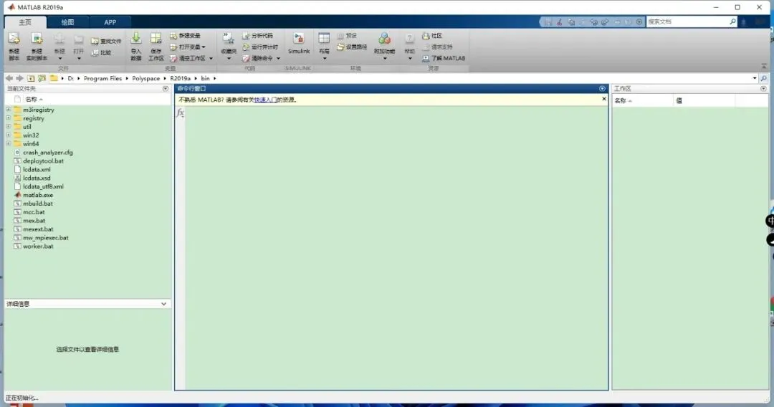Open the 帮助 (Help) dropdown
Viewport: 774px width, 407px height.
[410, 58]
